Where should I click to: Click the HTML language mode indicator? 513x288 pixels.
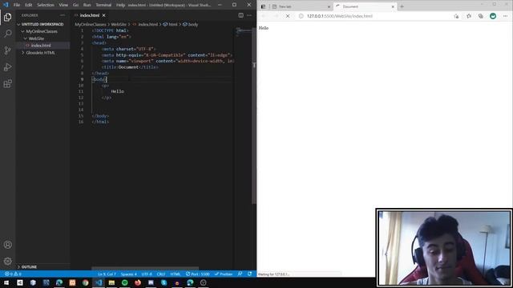[x=176, y=274]
